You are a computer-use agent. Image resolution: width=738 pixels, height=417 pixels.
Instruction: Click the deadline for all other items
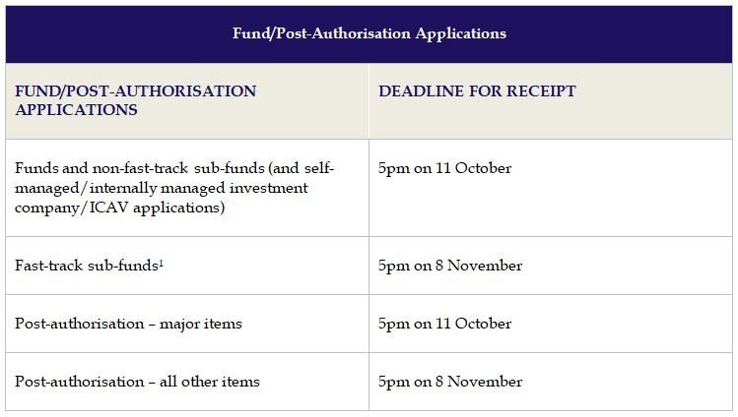point(450,382)
